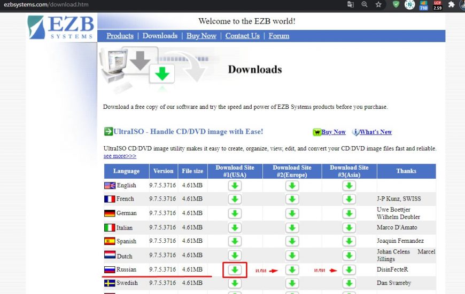Click the Download Site #1(USA) header
465x294 pixels.
click(235, 171)
